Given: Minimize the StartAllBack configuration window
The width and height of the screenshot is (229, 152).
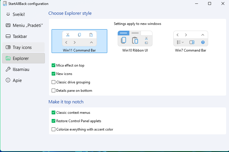Looking at the screenshot, I should coord(197,3).
